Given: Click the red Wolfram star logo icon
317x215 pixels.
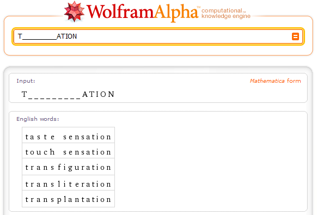Looking at the screenshot, I should pyautogui.click(x=74, y=11).
